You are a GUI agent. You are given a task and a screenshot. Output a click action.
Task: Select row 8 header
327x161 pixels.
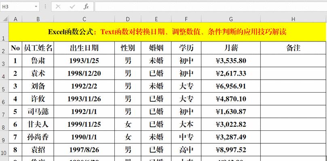4,124
